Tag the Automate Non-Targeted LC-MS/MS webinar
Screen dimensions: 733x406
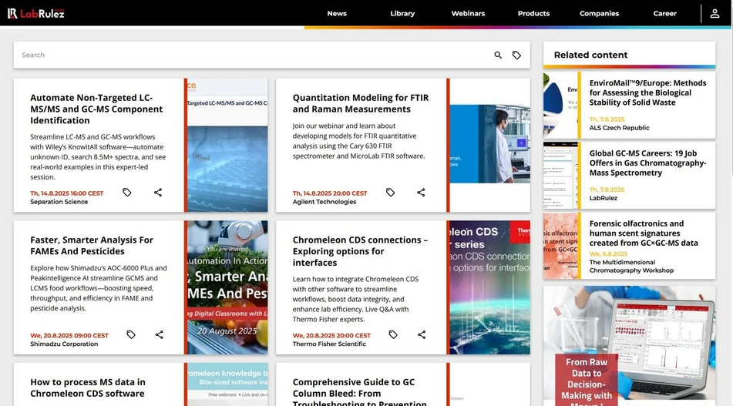click(x=126, y=193)
